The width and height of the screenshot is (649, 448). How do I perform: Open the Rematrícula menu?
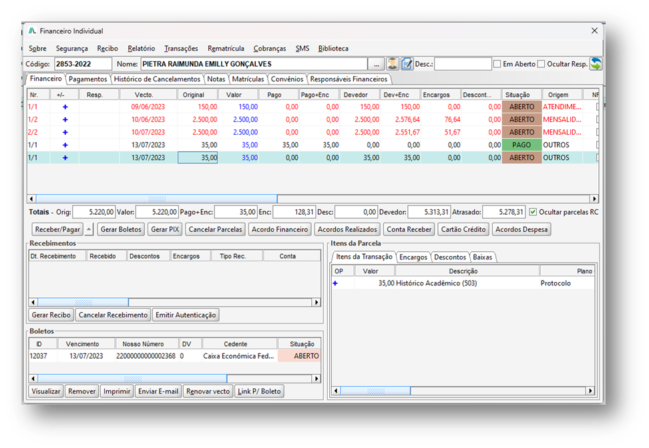226,49
